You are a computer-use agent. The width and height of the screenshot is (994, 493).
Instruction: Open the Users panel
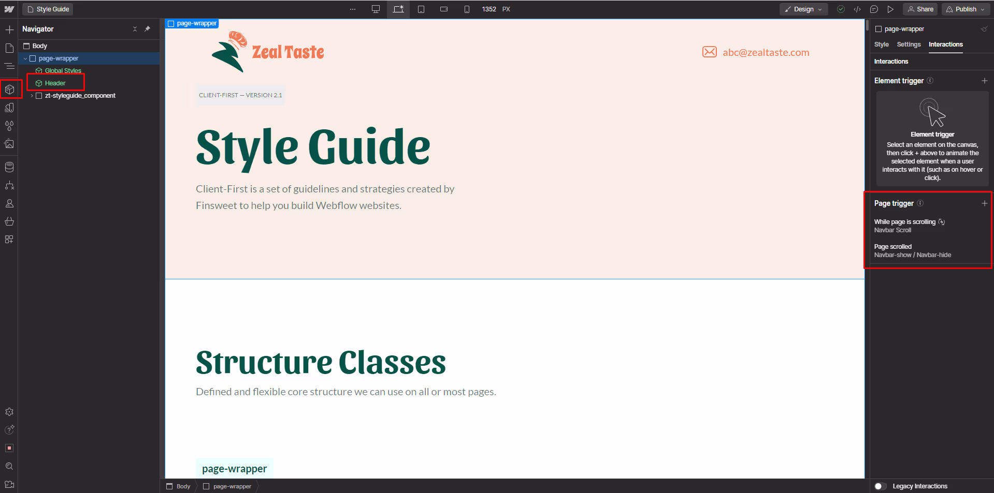9,203
